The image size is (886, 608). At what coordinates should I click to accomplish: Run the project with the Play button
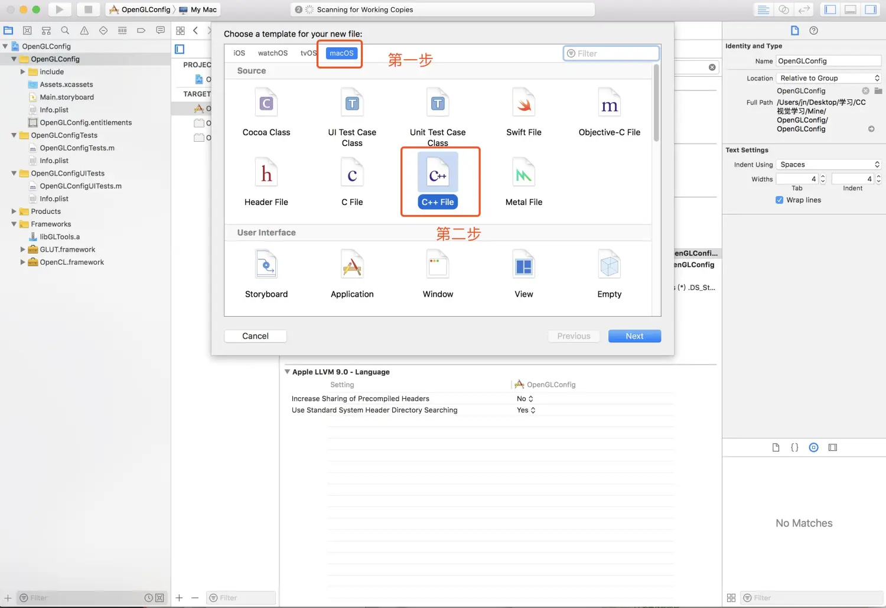[x=60, y=9]
